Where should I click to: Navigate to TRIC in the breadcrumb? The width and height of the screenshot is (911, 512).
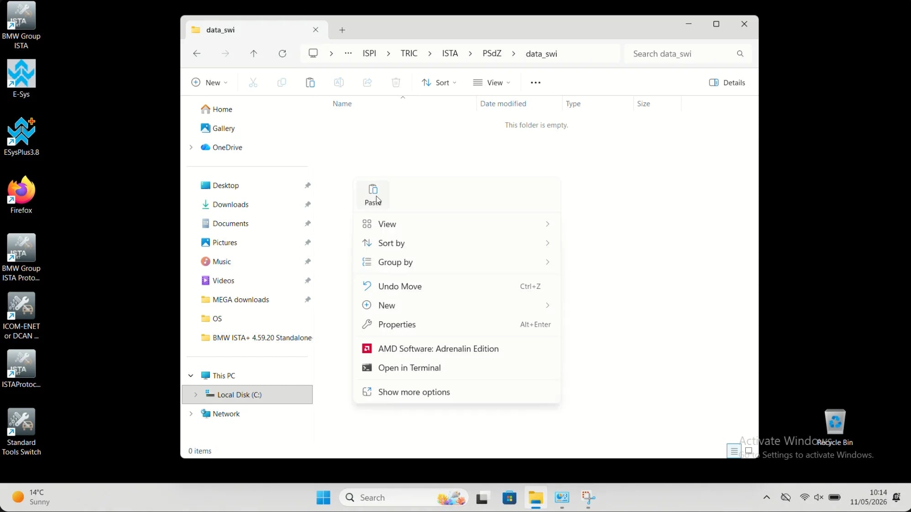click(409, 53)
